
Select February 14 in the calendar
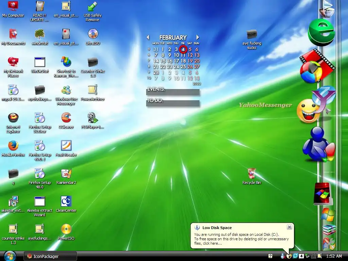[156, 61]
